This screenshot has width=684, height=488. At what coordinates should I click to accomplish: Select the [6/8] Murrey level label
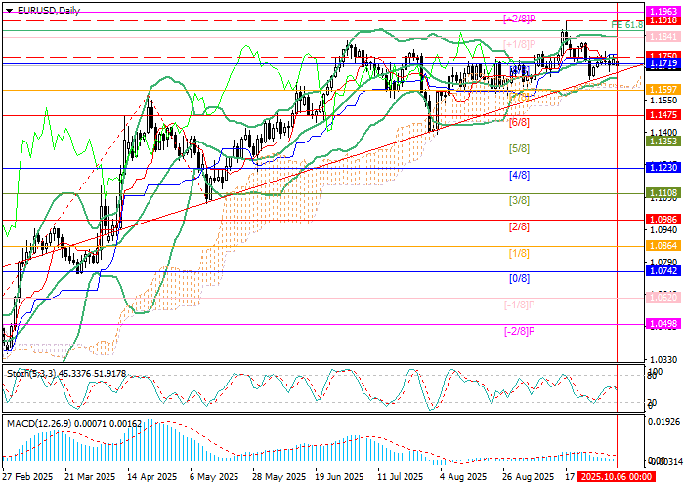point(519,123)
